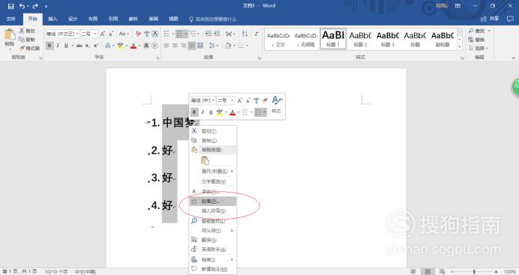Click the Multilevel List ribbon icon
The height and width of the screenshot is (275, 519).
[193, 34]
